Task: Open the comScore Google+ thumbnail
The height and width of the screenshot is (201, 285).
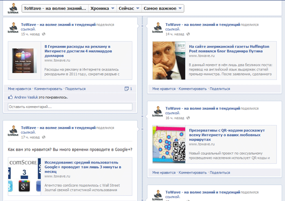Action: click(x=24, y=176)
